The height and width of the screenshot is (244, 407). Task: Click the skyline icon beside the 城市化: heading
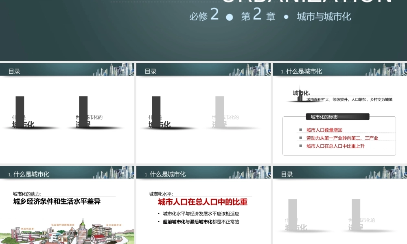(x=300, y=94)
